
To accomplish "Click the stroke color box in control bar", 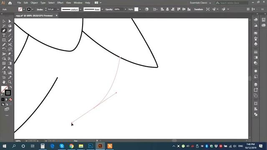I will coord(29,9).
